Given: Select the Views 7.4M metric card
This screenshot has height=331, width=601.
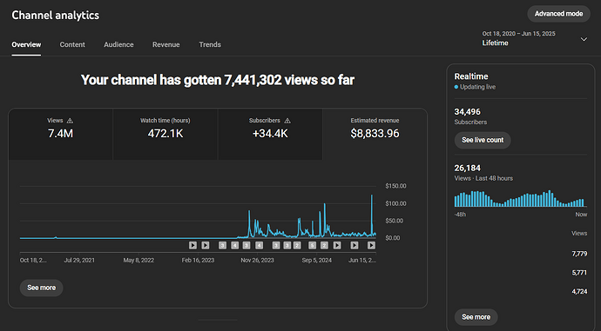Looking at the screenshot, I should (61, 134).
